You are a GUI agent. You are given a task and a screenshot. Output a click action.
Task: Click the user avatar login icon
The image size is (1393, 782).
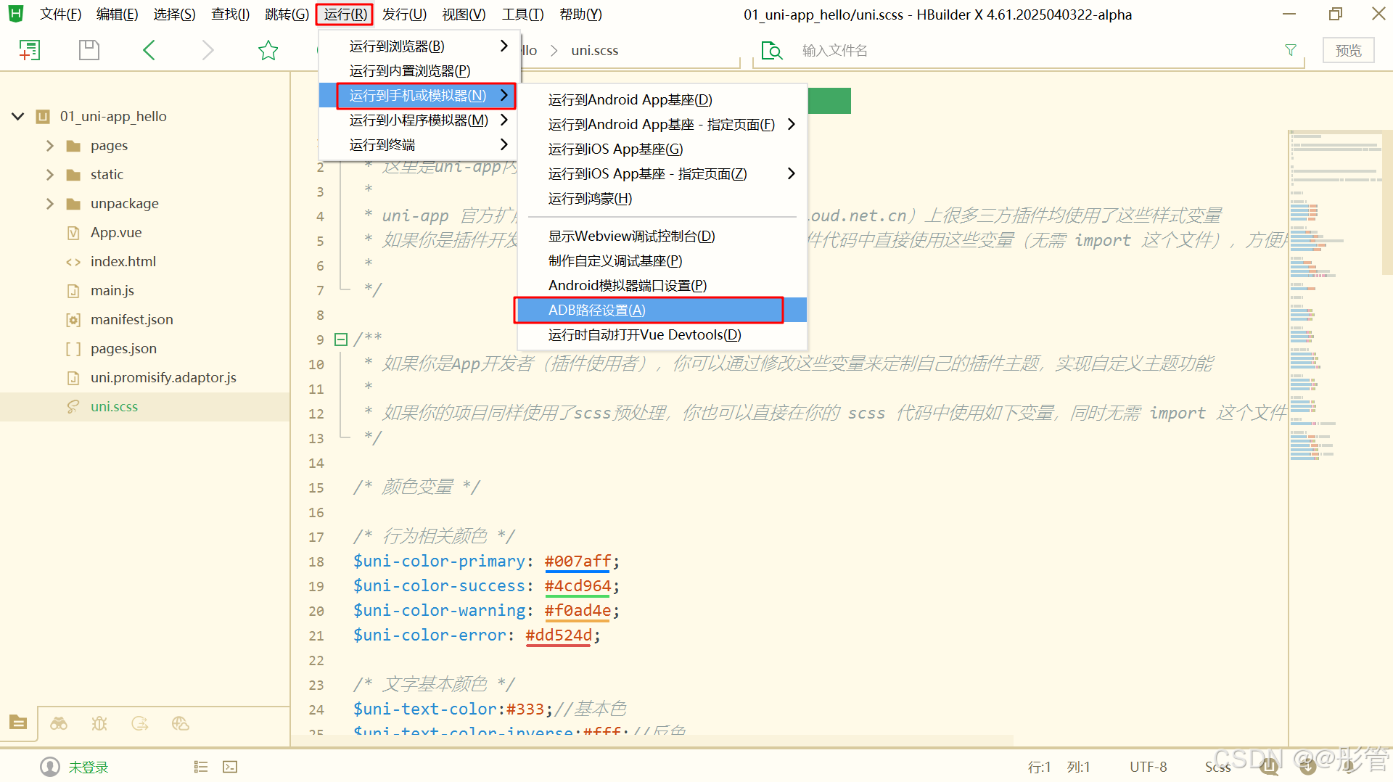tap(50, 767)
